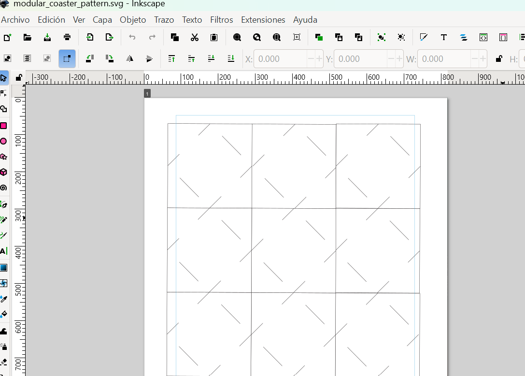Increase the W width value
The width and height of the screenshot is (525, 376).
482,59
